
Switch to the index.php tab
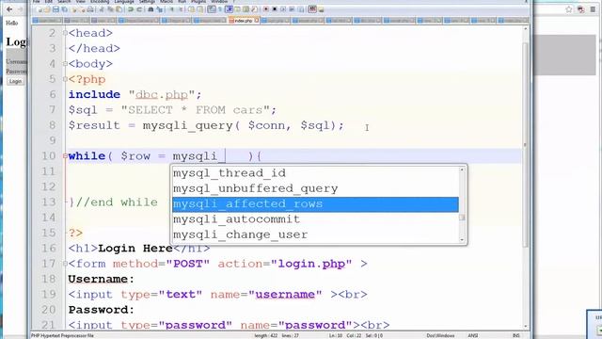point(243,21)
